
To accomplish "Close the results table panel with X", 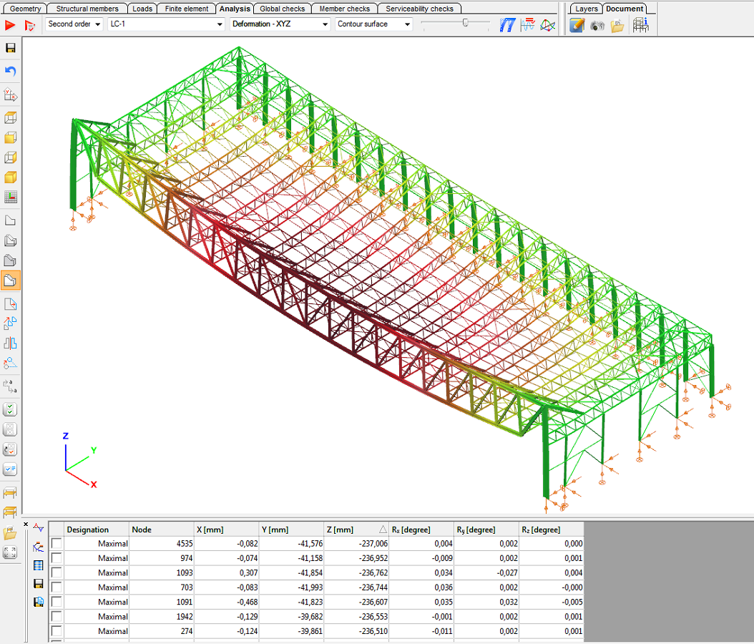I will 26,525.
